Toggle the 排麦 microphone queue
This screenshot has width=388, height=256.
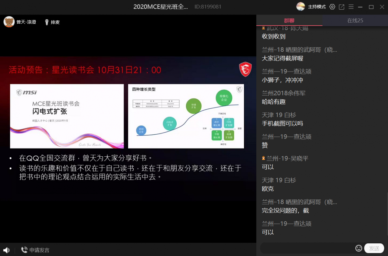click(x=52, y=22)
